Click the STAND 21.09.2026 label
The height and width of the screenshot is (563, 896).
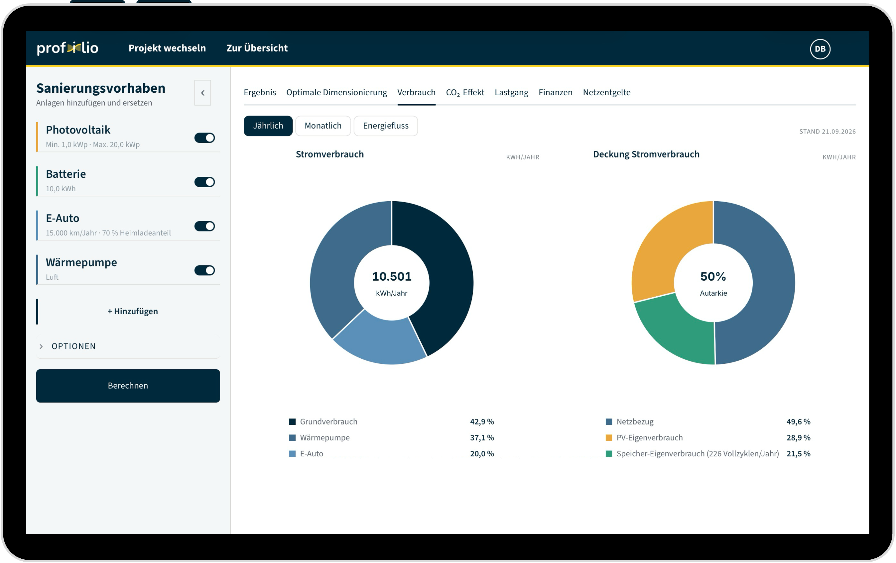(x=828, y=132)
